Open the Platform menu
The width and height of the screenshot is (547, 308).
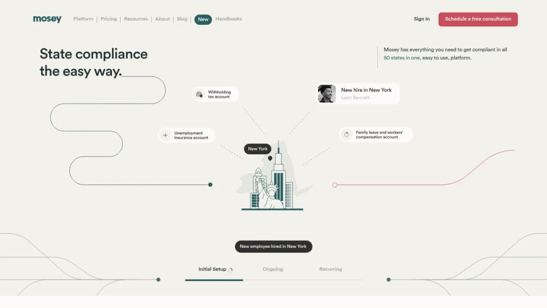pyautogui.click(x=83, y=19)
